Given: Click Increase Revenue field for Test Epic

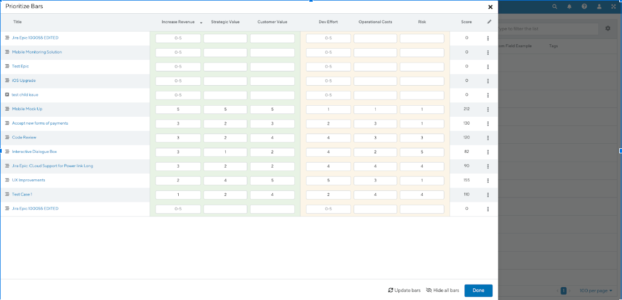Looking at the screenshot, I should 178,66.
